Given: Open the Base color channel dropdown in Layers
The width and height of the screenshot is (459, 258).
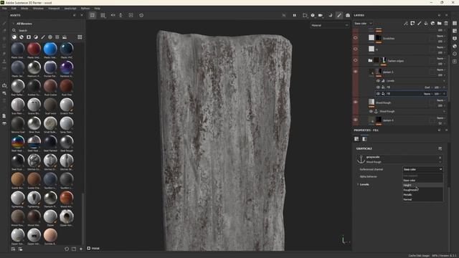Looking at the screenshot, I should coord(363,24).
